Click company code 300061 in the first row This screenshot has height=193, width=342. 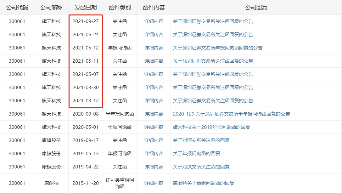[x=17, y=21]
